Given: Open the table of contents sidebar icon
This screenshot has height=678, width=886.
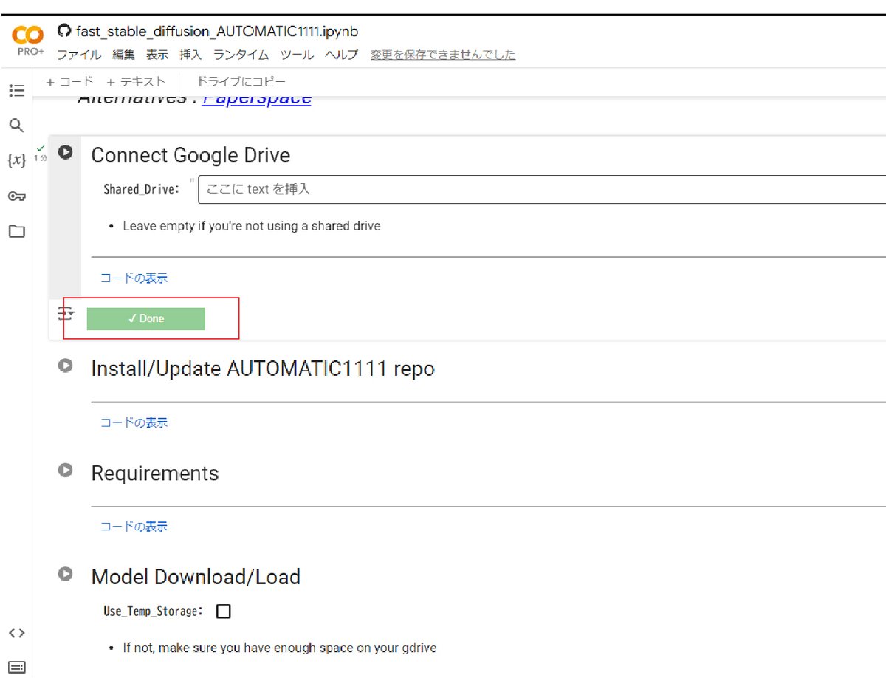Looking at the screenshot, I should [x=16, y=91].
